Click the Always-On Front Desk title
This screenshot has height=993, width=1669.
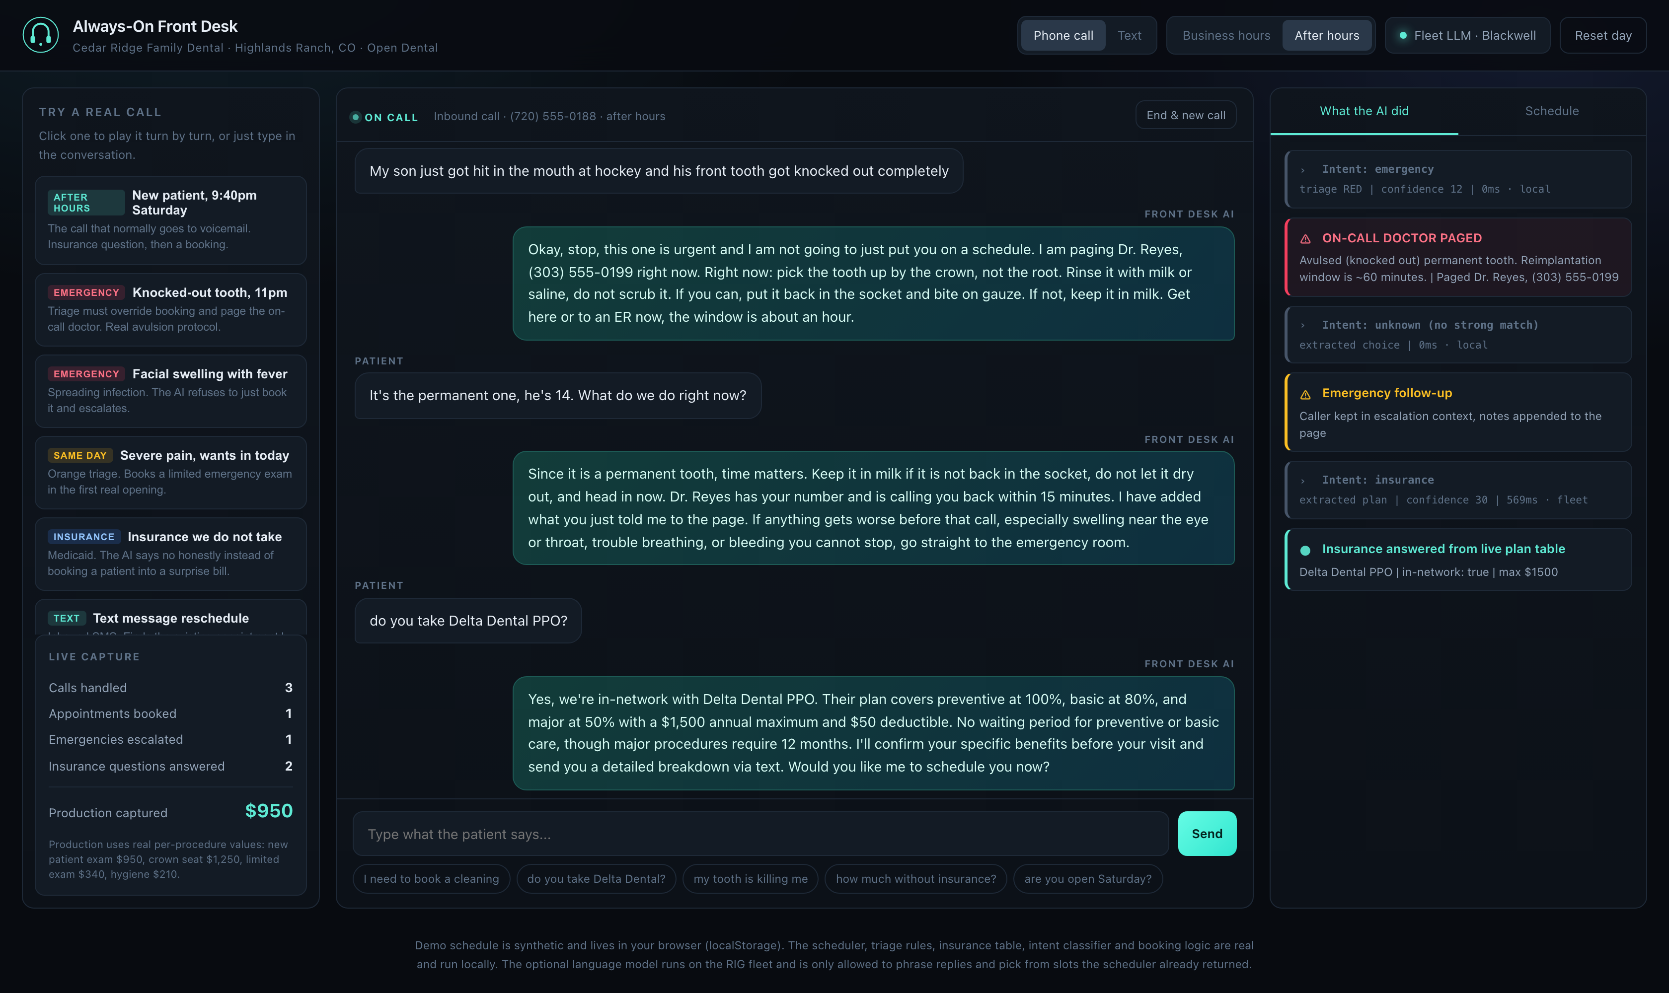[x=154, y=26]
